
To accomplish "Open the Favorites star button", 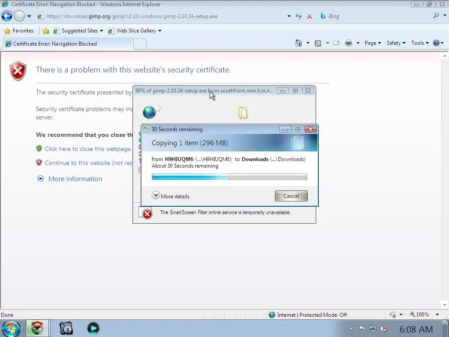I will click(19, 31).
